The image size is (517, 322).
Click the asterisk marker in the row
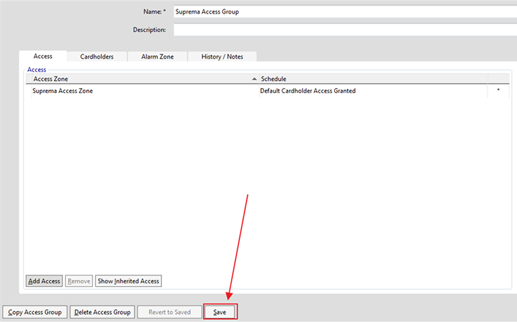[498, 91]
